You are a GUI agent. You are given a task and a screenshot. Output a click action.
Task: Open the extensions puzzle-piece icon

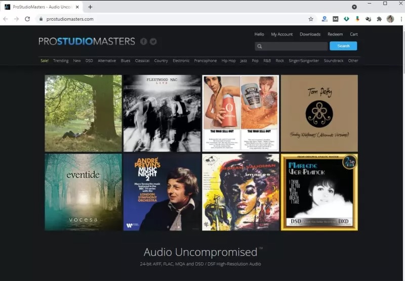[379, 19]
